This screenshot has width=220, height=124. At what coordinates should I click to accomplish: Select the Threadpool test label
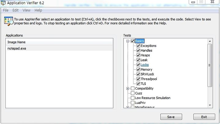[x=149, y=79]
